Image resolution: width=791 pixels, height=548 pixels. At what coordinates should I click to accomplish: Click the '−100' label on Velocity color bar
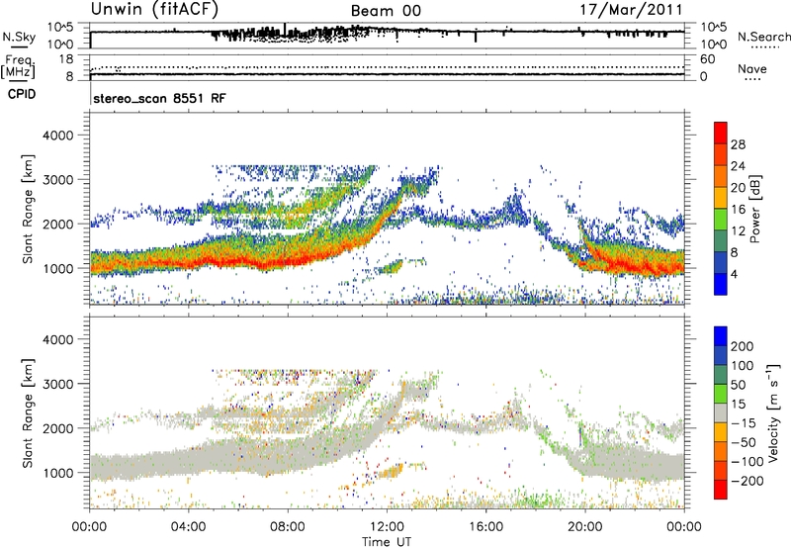pyautogui.click(x=747, y=462)
